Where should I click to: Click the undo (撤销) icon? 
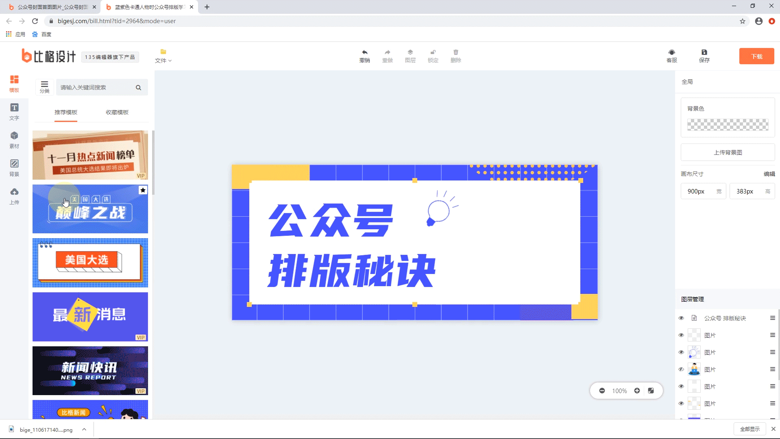coord(364,52)
